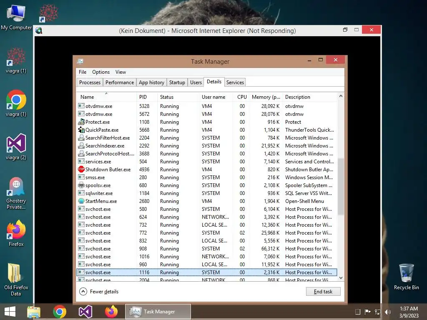Viewport: 427px width, 320px height.
Task: Switch to the Startup tab
Action: pos(177,82)
